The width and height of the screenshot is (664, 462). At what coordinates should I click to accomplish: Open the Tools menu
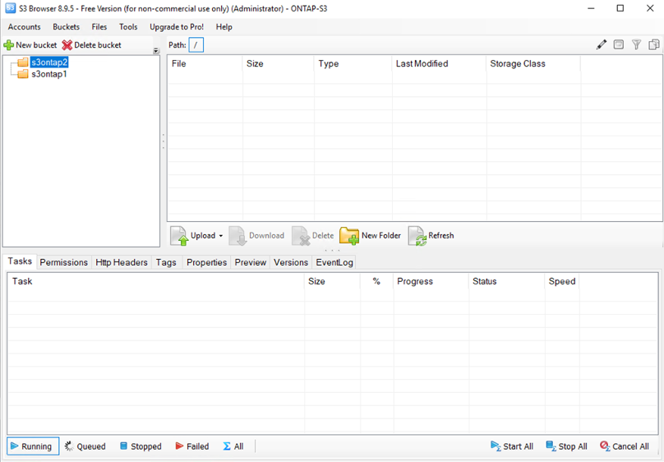pos(128,26)
